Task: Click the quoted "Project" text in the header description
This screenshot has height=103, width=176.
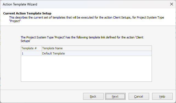Action: [x=15, y=21]
